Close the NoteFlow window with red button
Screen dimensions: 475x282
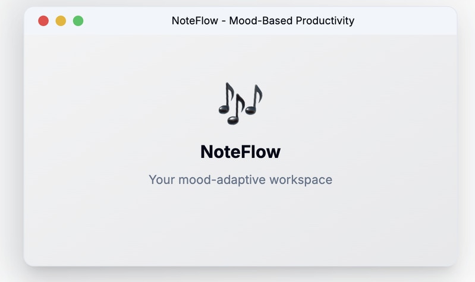click(43, 21)
